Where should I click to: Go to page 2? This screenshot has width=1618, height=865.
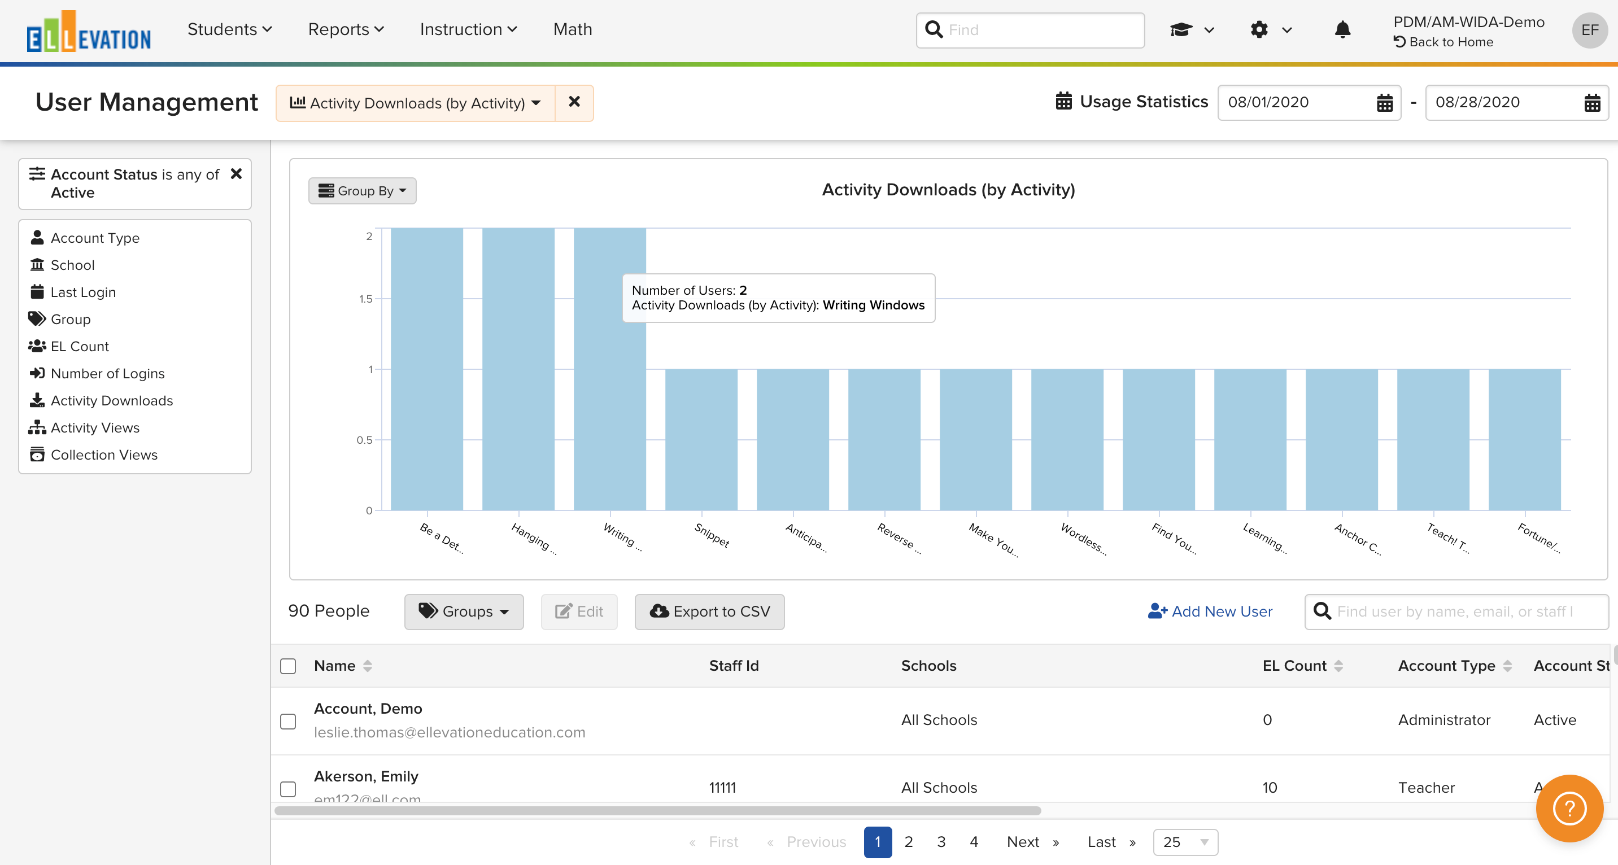coord(908,842)
